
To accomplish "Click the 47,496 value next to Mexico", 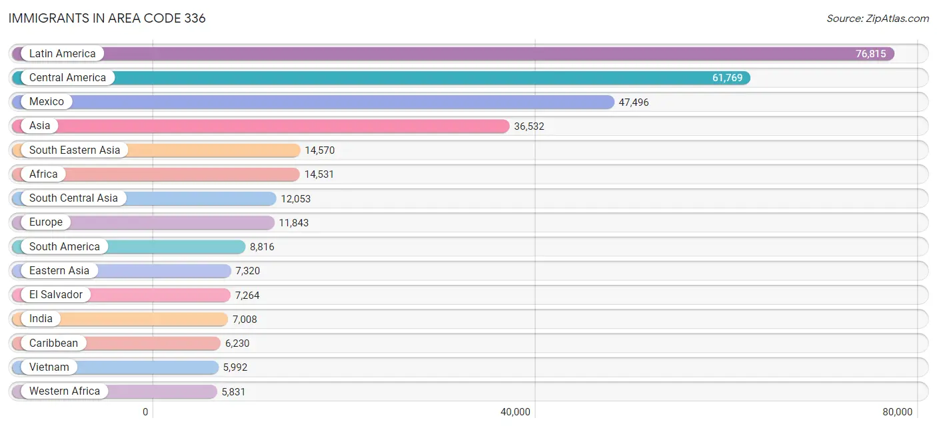I will (633, 102).
